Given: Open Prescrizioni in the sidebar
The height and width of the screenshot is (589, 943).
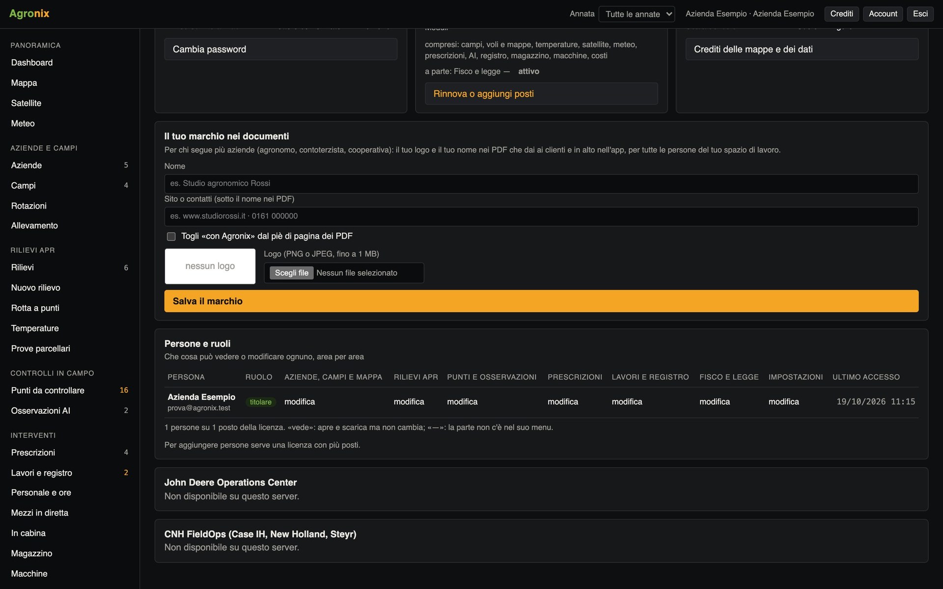Looking at the screenshot, I should point(70,453).
